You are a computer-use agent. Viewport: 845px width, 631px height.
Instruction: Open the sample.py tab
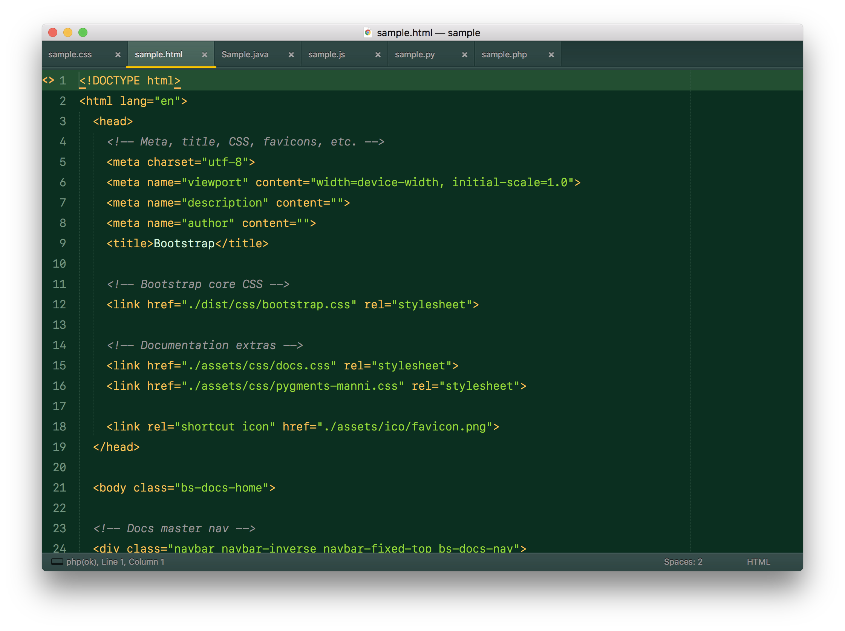point(415,55)
